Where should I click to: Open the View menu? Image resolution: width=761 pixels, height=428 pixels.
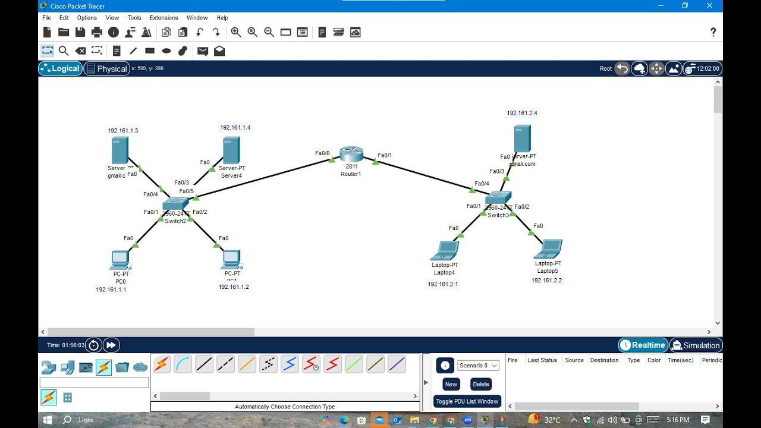(112, 18)
